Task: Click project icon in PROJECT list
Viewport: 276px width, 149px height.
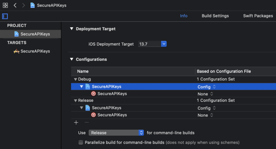Action: pos(17,34)
